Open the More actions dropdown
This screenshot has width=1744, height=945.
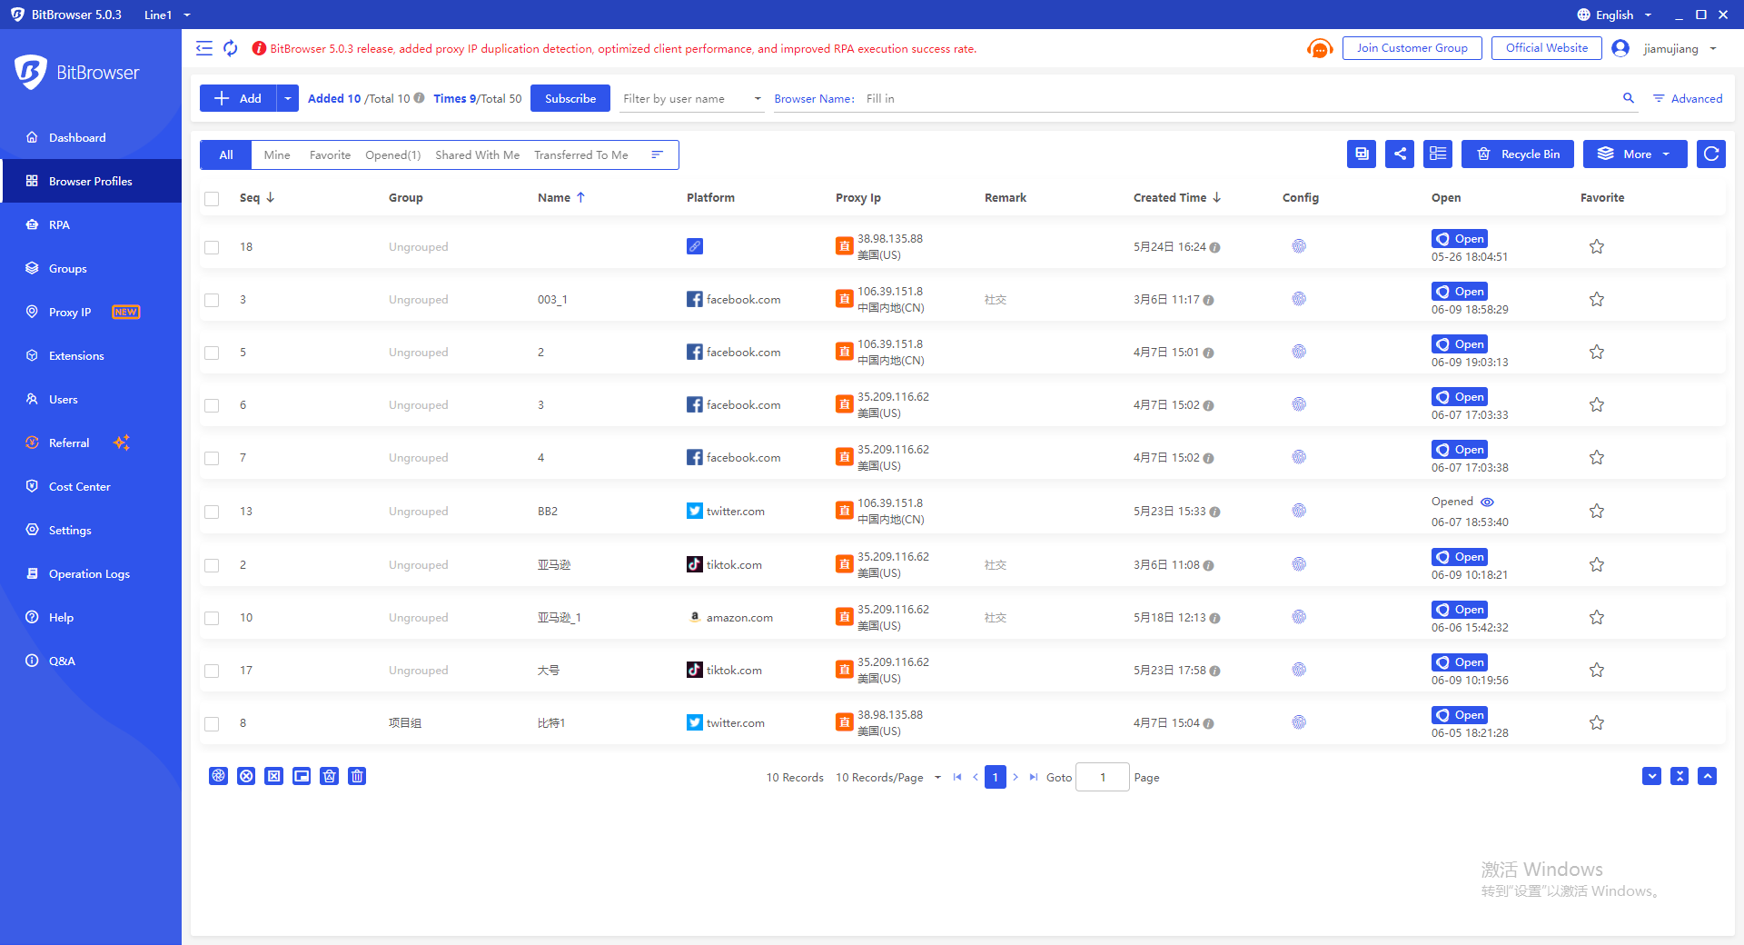point(1634,154)
